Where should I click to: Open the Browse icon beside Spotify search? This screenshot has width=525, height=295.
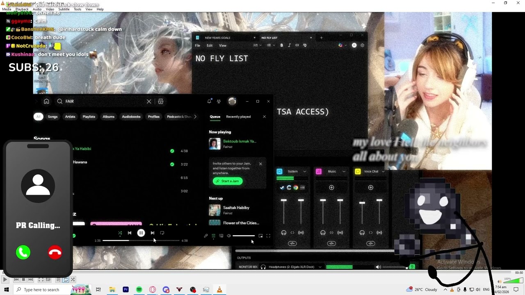(x=161, y=101)
